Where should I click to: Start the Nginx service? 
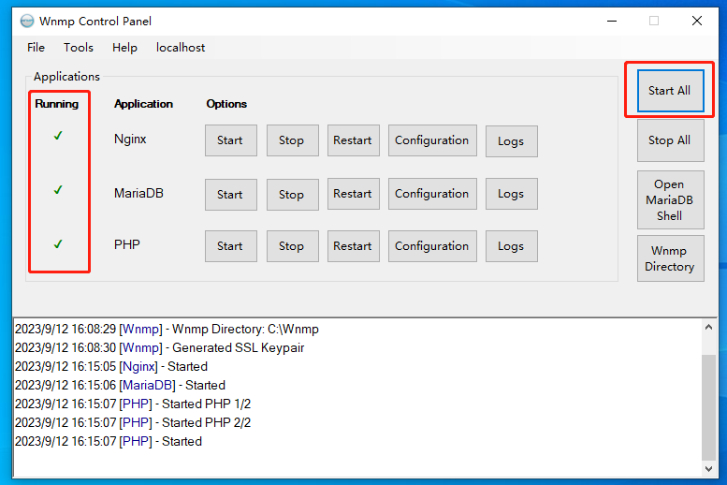(231, 140)
